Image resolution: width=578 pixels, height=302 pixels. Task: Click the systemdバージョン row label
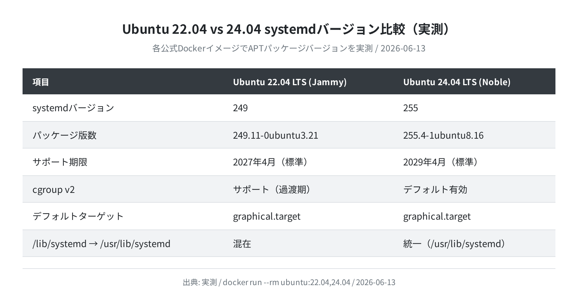pyautogui.click(x=73, y=108)
